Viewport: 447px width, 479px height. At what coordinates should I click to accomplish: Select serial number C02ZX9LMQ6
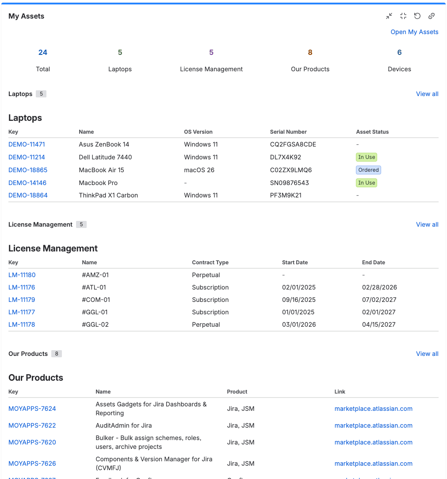[291, 170]
